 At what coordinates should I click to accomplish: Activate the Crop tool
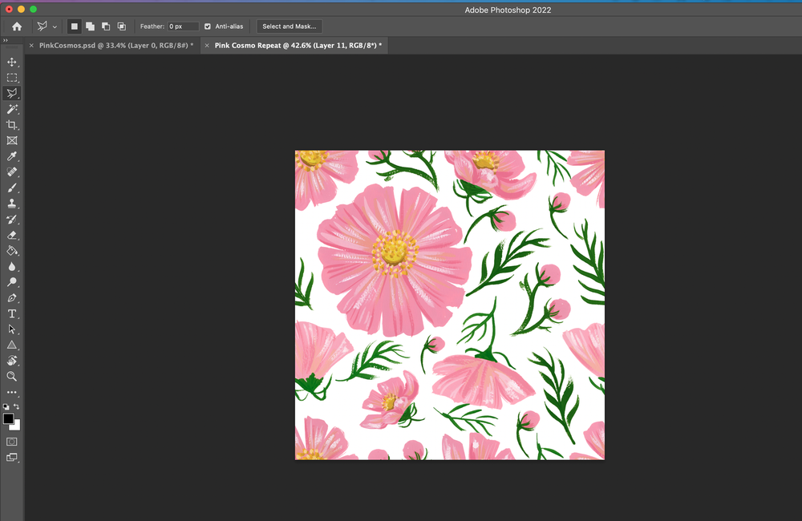(12, 124)
